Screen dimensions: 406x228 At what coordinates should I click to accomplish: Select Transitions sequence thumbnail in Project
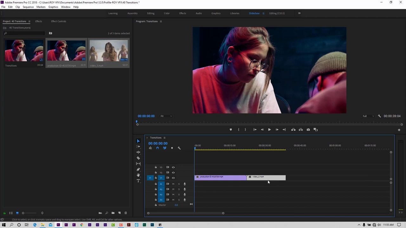pyautogui.click(x=24, y=51)
